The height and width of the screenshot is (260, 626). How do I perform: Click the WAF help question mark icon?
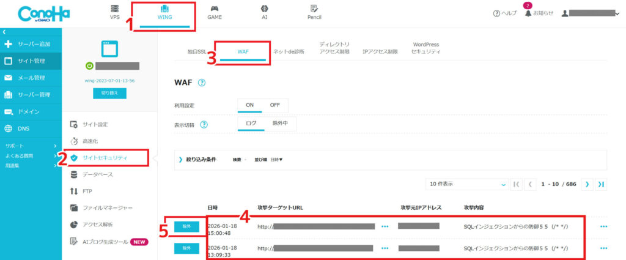201,83
